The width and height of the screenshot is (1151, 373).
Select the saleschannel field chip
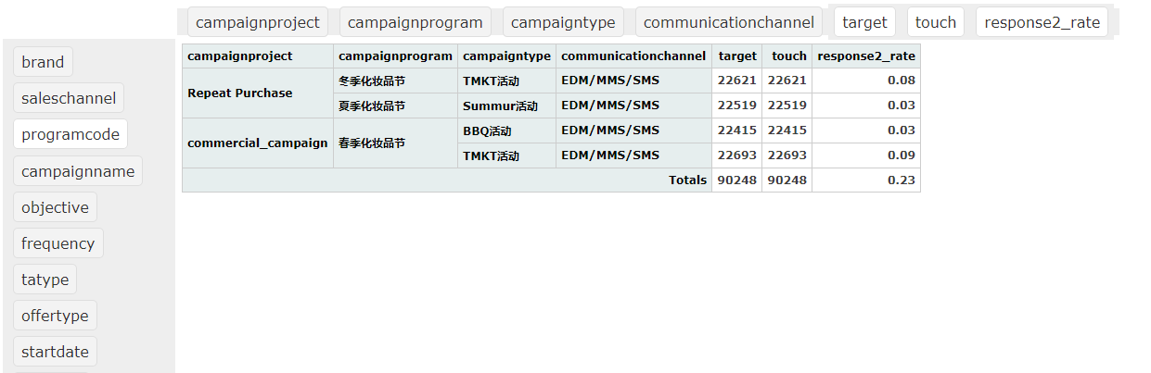(69, 98)
